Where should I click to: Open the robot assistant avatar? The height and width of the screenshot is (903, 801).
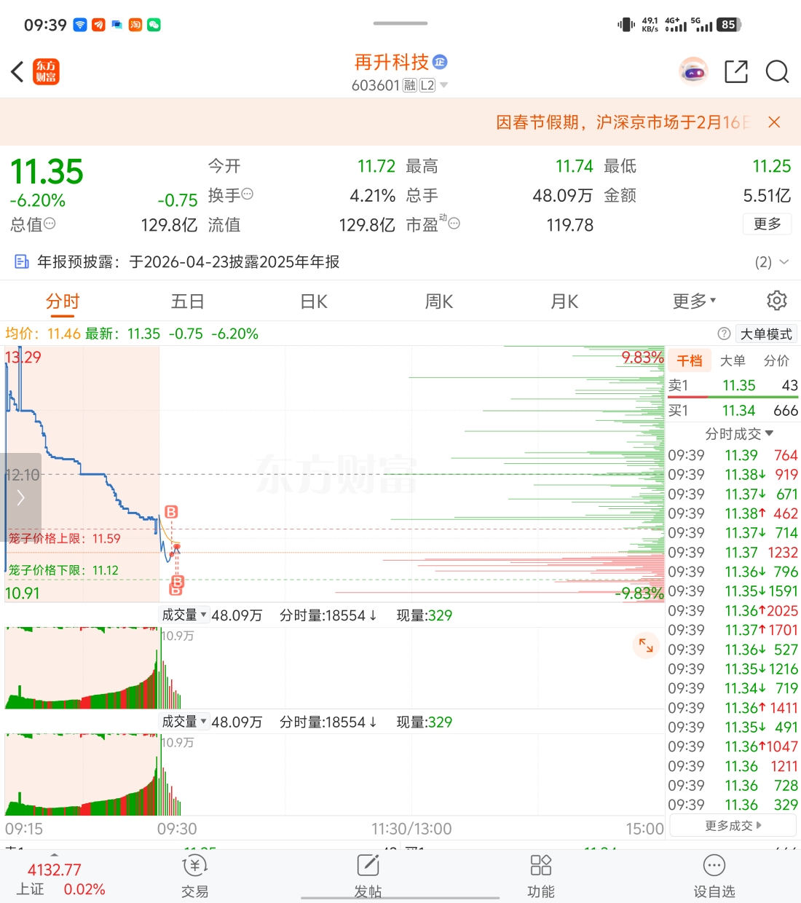693,72
